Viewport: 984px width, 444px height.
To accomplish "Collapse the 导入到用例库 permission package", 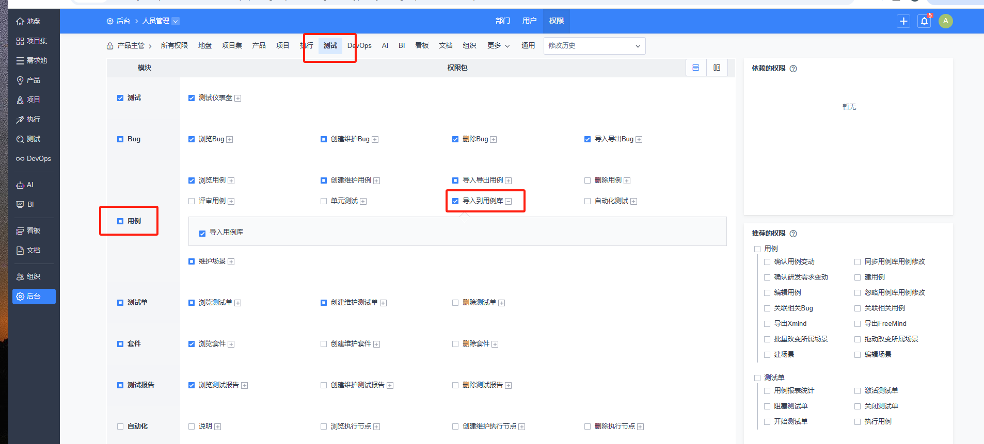I will [x=509, y=202].
